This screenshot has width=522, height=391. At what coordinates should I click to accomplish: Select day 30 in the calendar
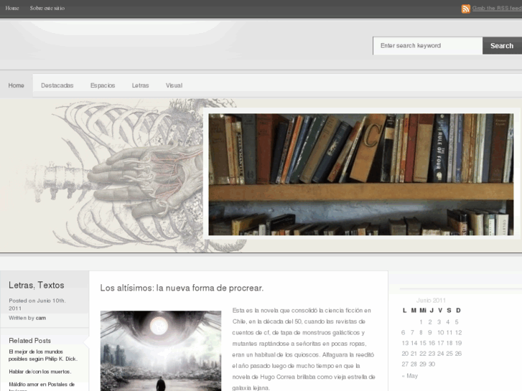point(432,364)
